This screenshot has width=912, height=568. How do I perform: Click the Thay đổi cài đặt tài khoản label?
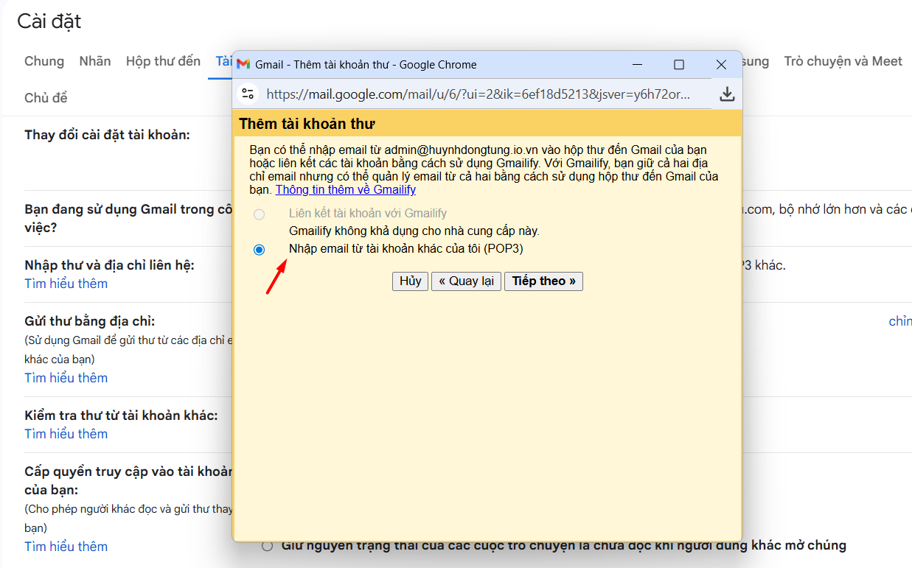click(108, 135)
